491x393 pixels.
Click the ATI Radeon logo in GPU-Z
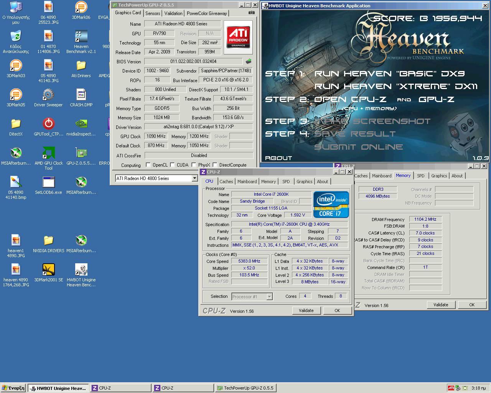coord(238,37)
